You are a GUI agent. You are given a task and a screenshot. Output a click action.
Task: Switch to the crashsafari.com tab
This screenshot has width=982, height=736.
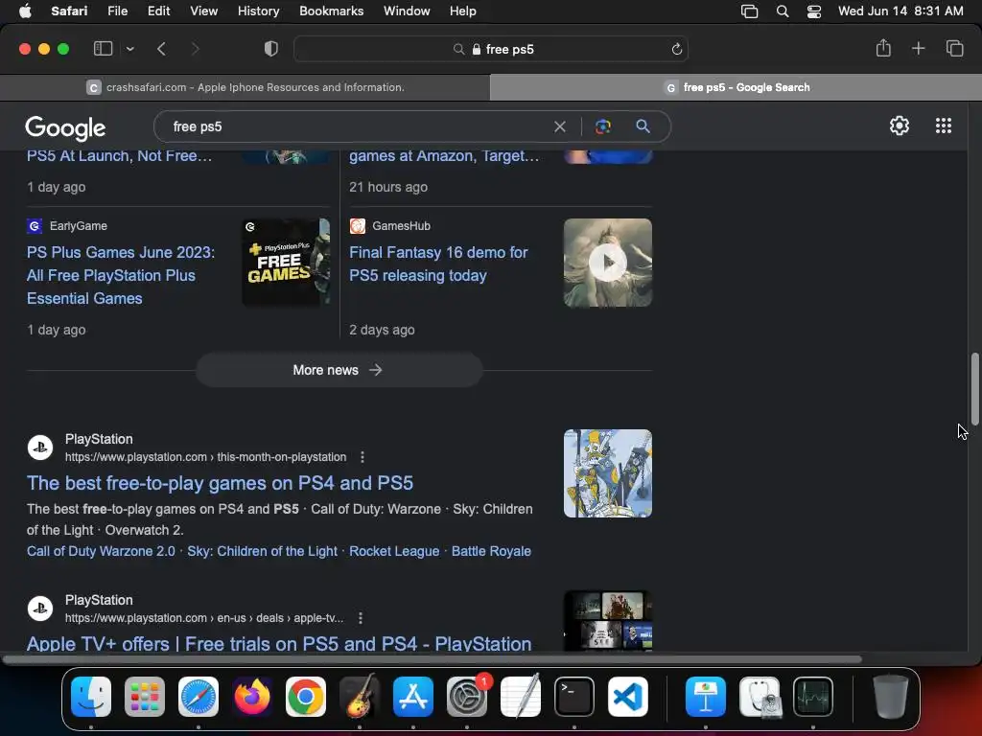coord(245,87)
